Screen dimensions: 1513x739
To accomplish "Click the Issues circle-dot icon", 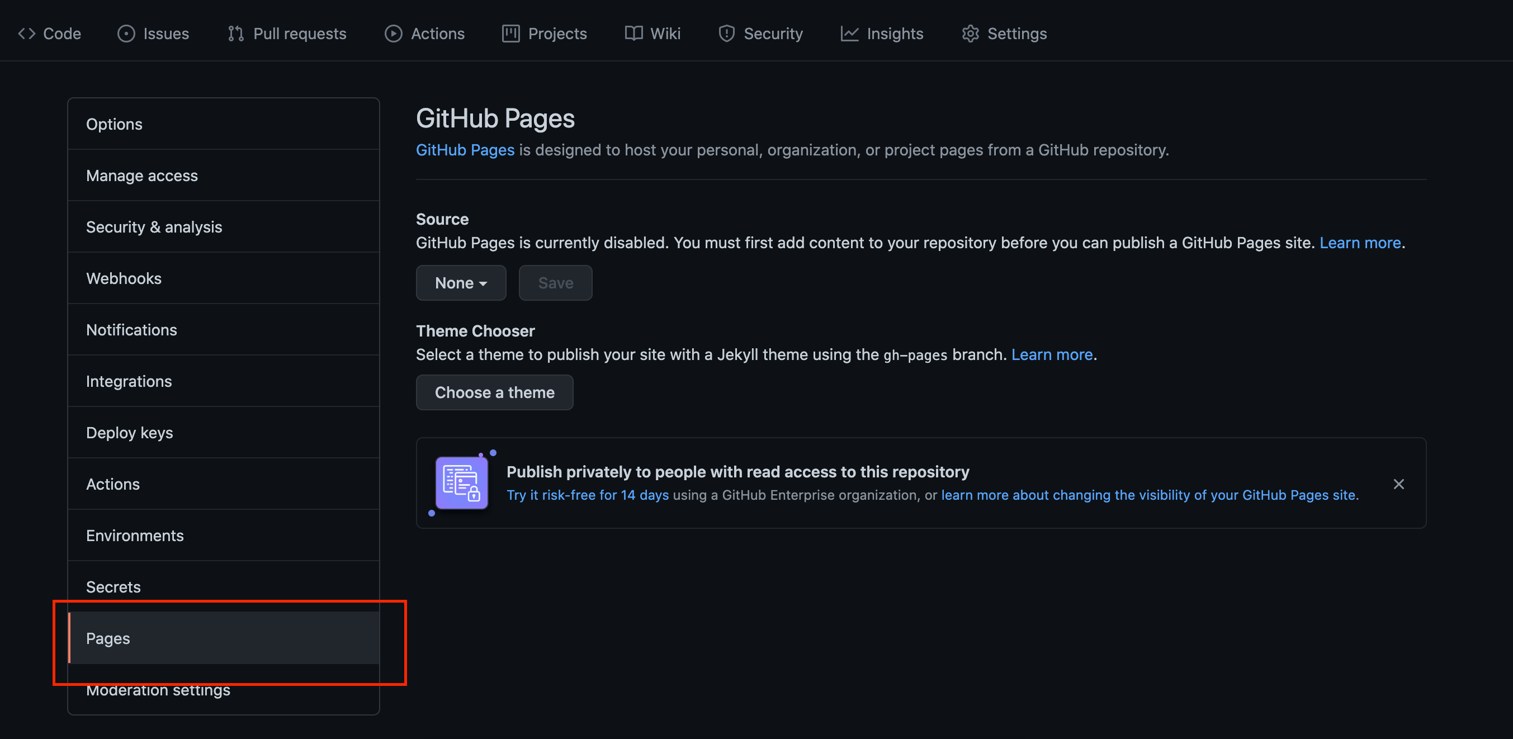I will click(x=126, y=34).
